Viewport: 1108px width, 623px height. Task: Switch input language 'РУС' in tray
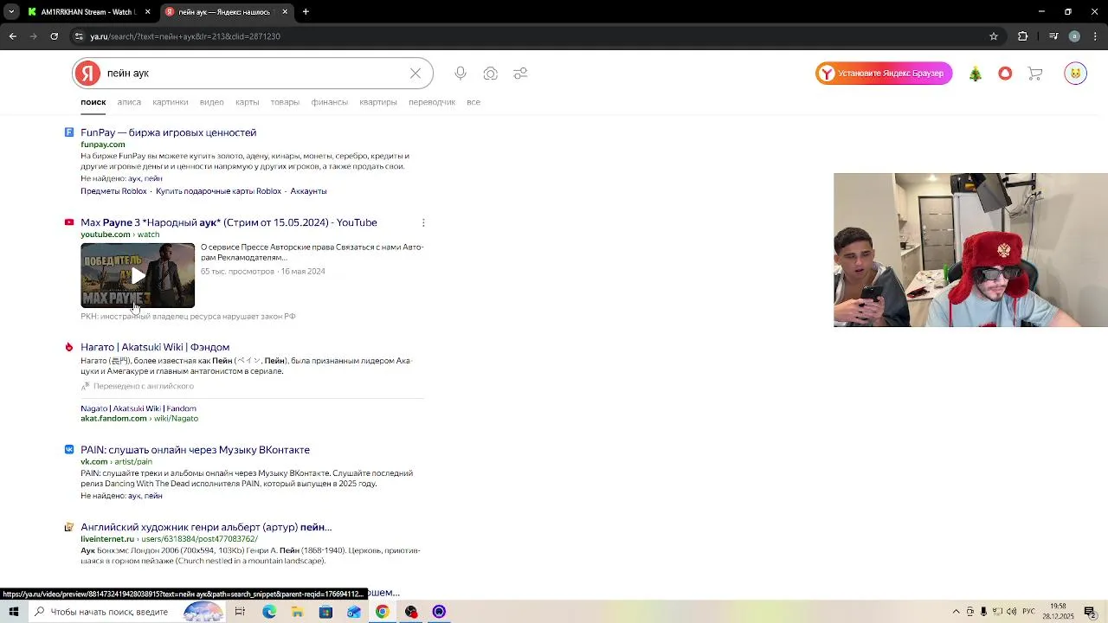1029,612
